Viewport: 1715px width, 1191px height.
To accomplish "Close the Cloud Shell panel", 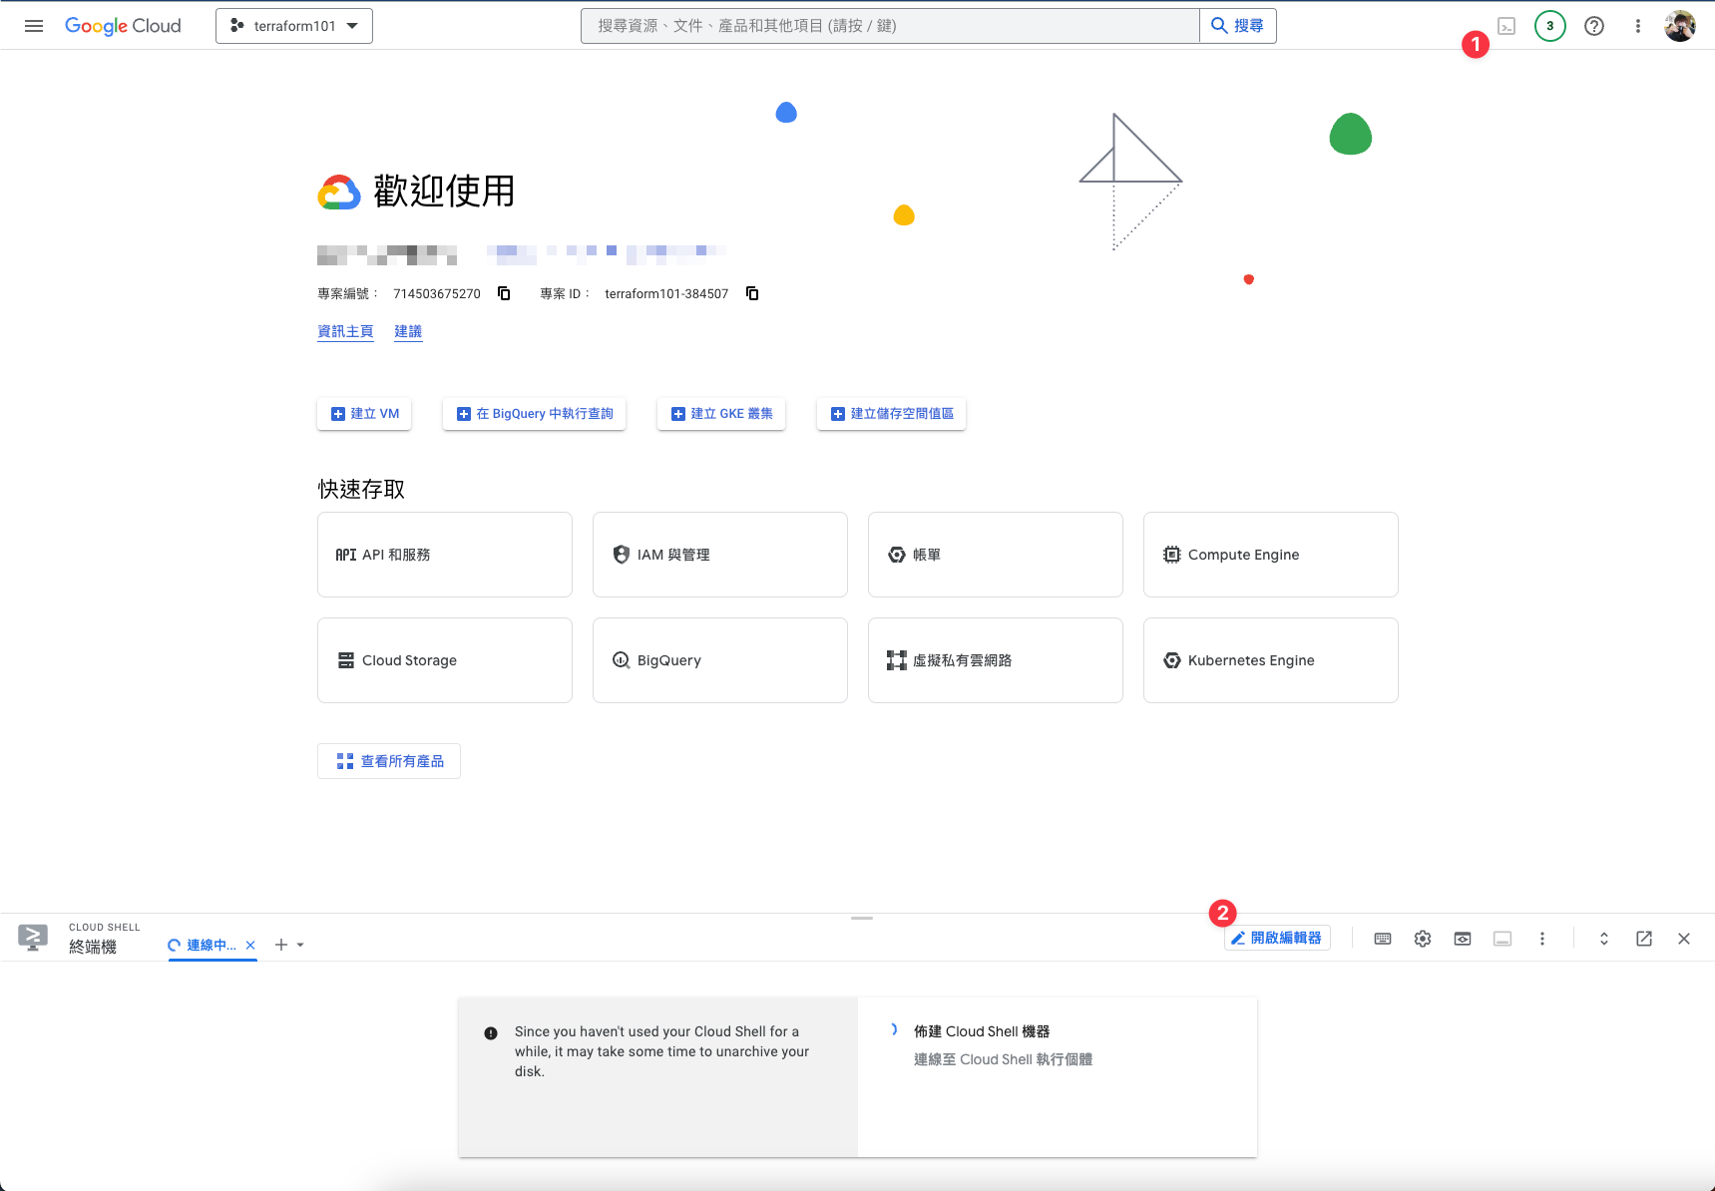I will tap(1684, 939).
